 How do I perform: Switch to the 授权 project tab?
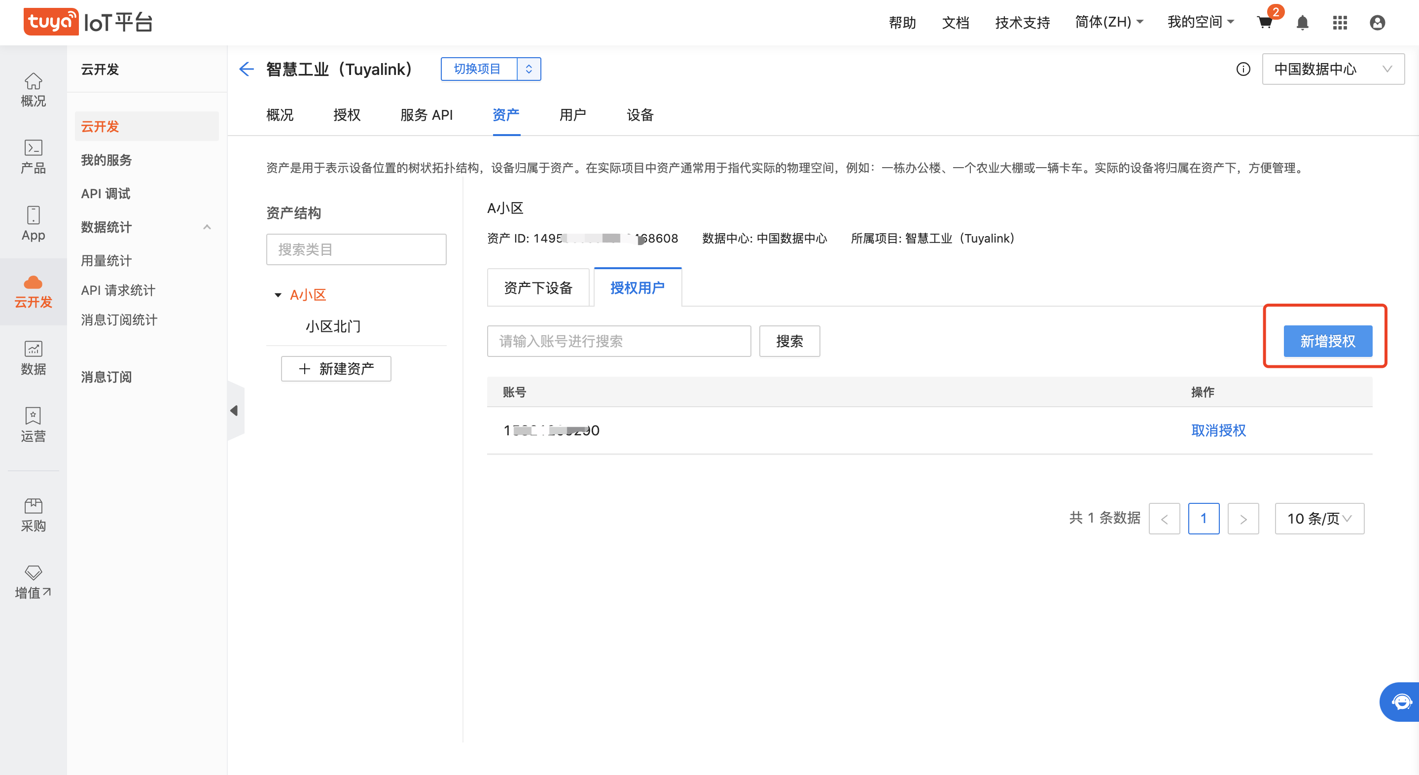tap(347, 114)
